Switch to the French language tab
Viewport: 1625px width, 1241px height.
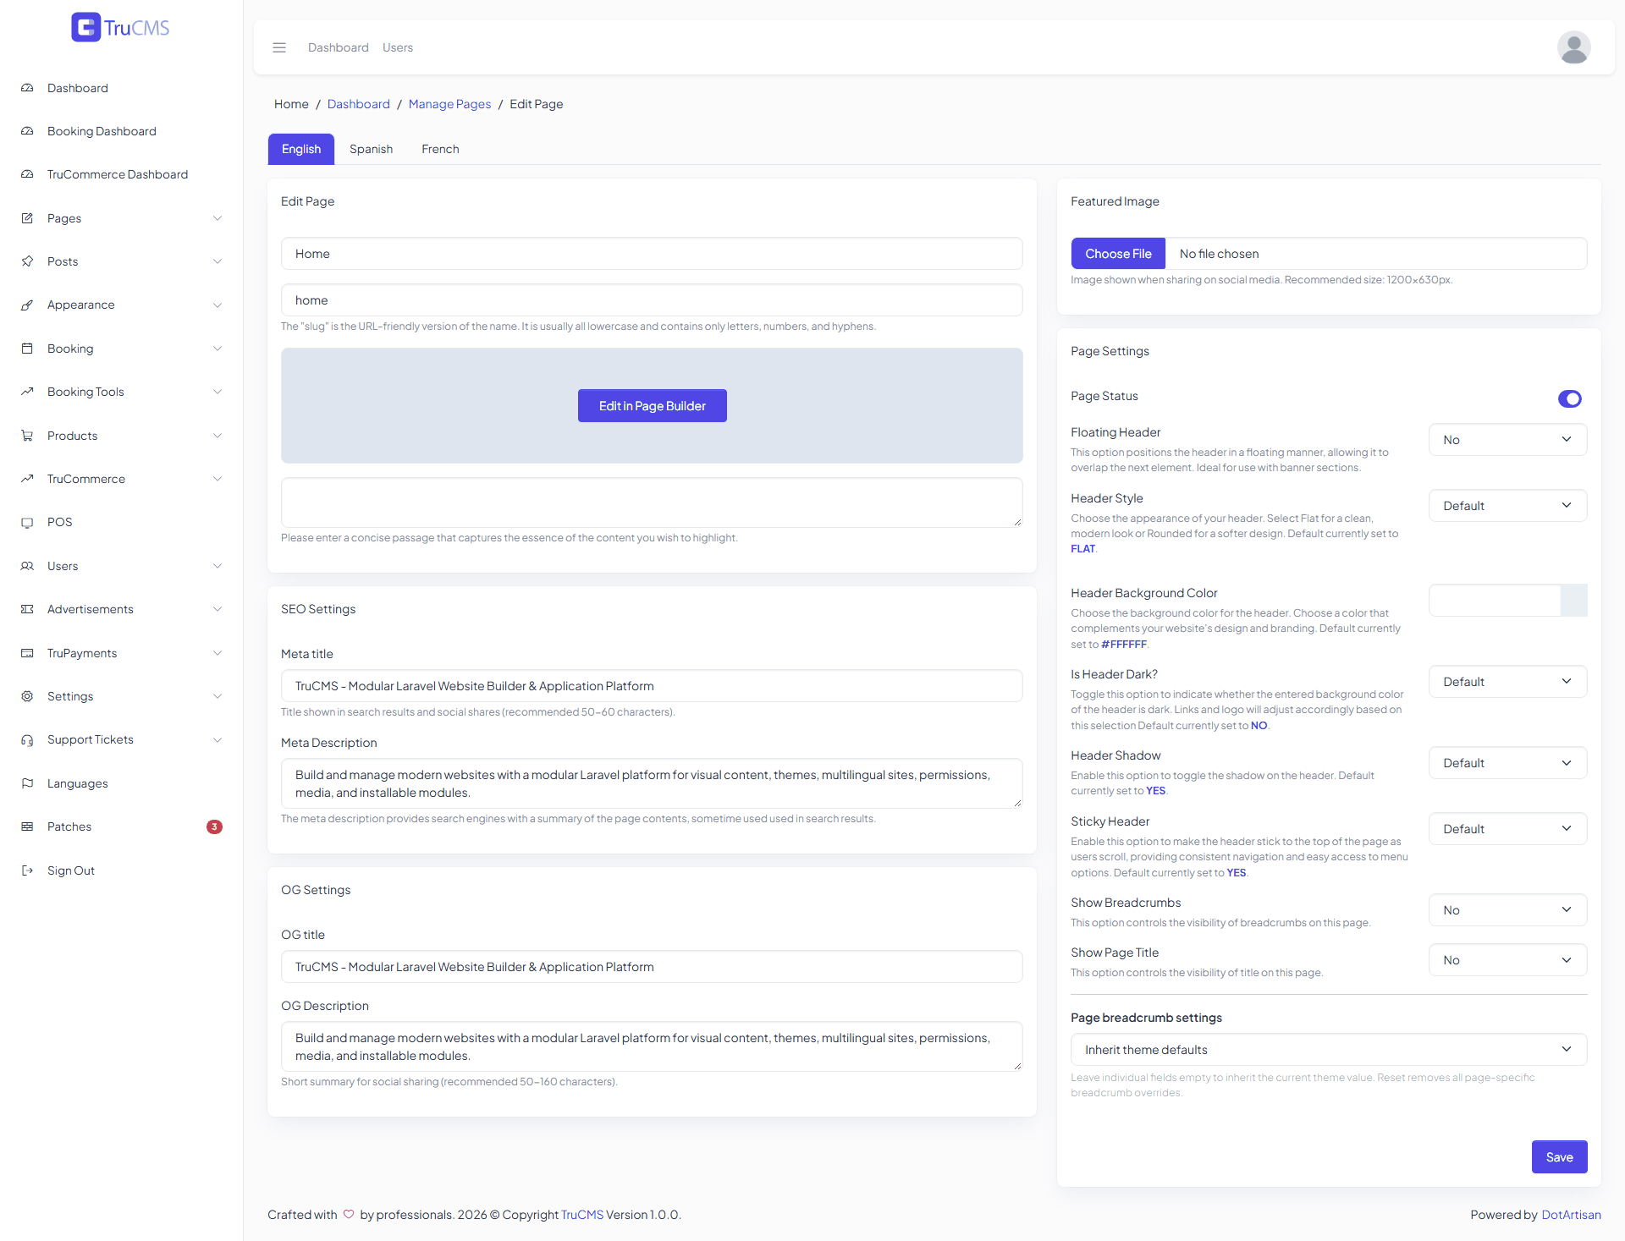(x=440, y=149)
